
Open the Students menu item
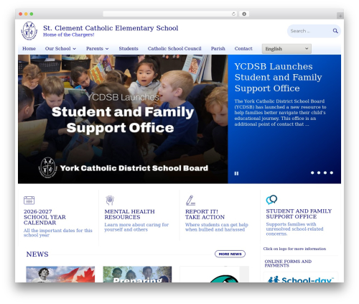129,49
